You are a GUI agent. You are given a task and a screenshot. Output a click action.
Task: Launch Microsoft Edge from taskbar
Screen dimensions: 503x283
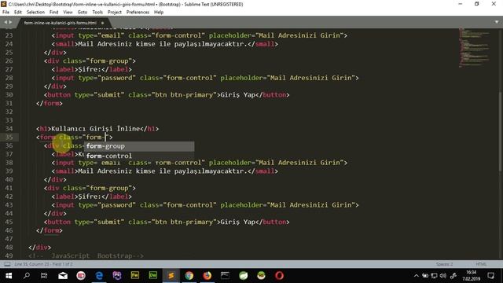pyautogui.click(x=99, y=276)
